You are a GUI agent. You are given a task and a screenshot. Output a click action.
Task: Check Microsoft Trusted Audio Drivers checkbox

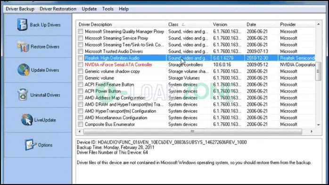[80, 51]
